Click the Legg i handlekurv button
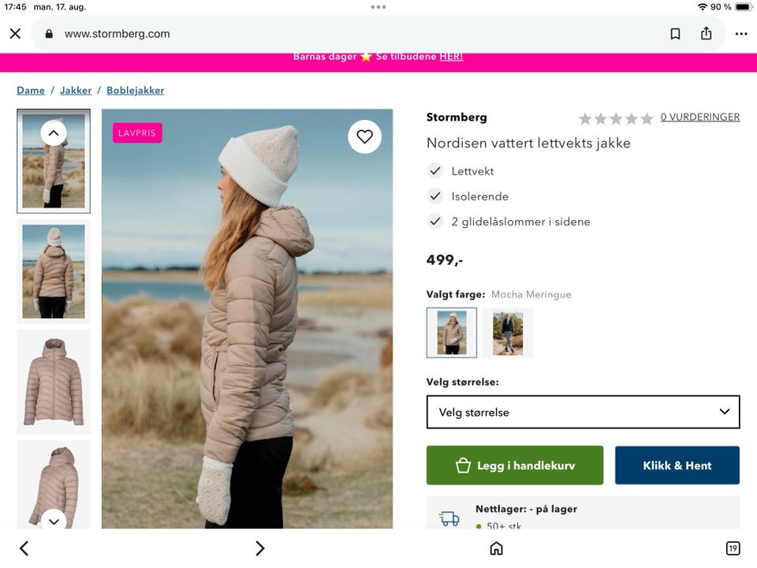 click(x=515, y=465)
